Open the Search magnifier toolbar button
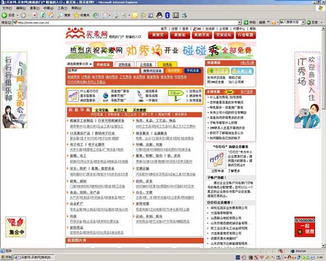The height and width of the screenshot is (261, 326). (x=64, y=15)
